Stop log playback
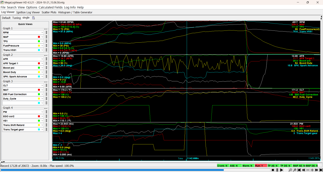This screenshot has height=172, width=323. click(273, 170)
